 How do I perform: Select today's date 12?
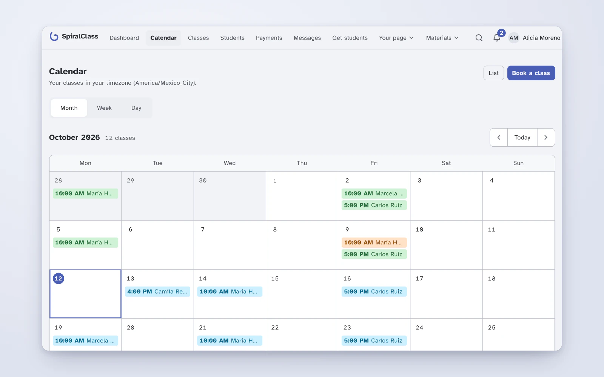[59, 279]
